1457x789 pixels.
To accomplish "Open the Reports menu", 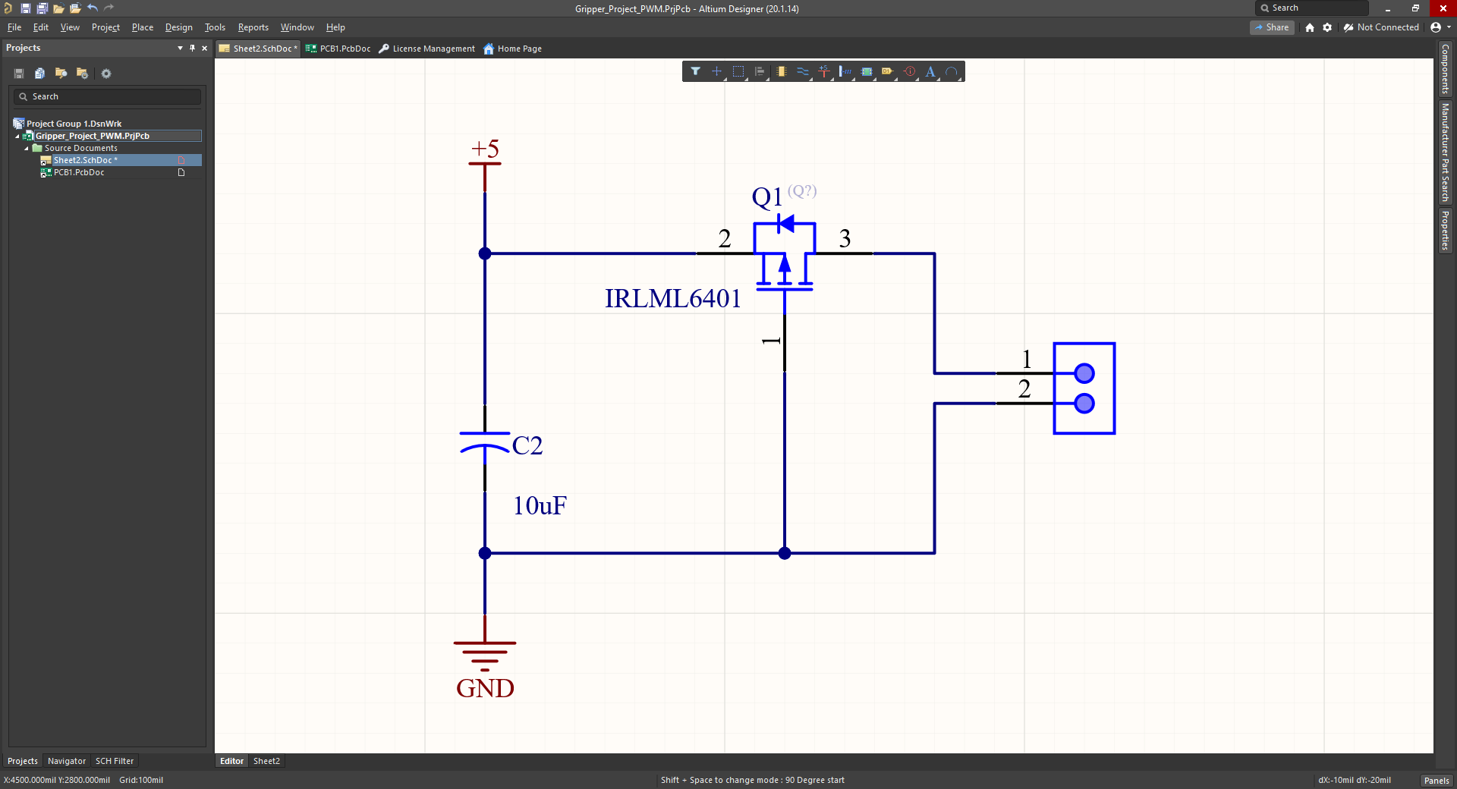I will [253, 27].
